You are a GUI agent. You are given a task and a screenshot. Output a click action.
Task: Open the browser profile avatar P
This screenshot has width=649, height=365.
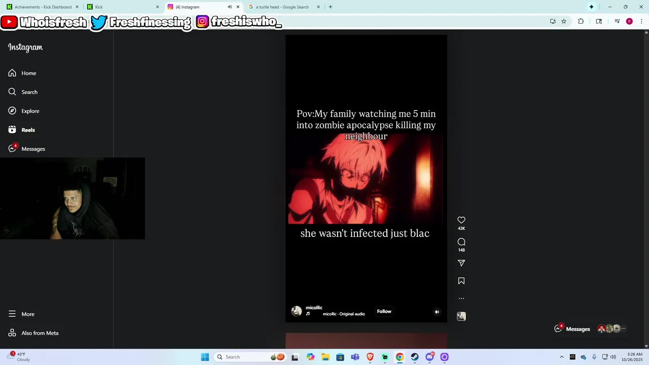point(629,21)
